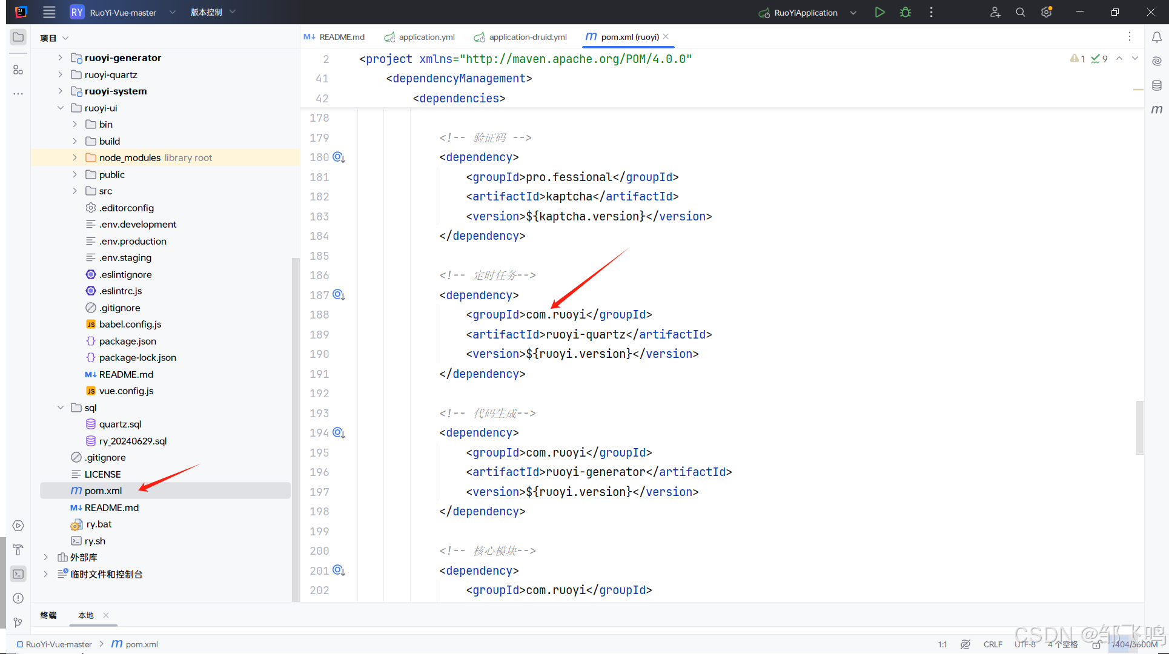Select package.json in ruoyi-ui
Image resolution: width=1169 pixels, height=654 pixels.
127,341
